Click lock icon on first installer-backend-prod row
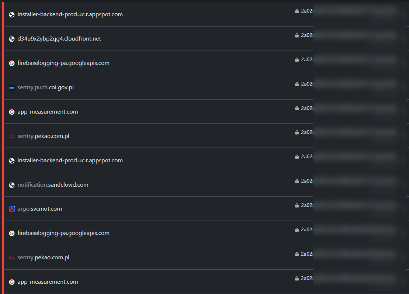The height and width of the screenshot is (294, 409). click(x=297, y=11)
